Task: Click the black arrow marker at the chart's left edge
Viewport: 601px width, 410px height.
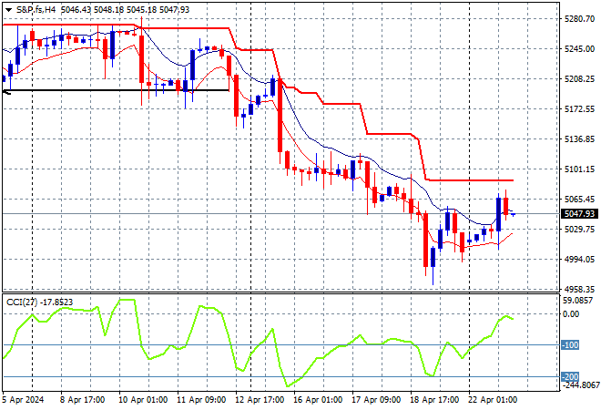Action: tap(6, 92)
